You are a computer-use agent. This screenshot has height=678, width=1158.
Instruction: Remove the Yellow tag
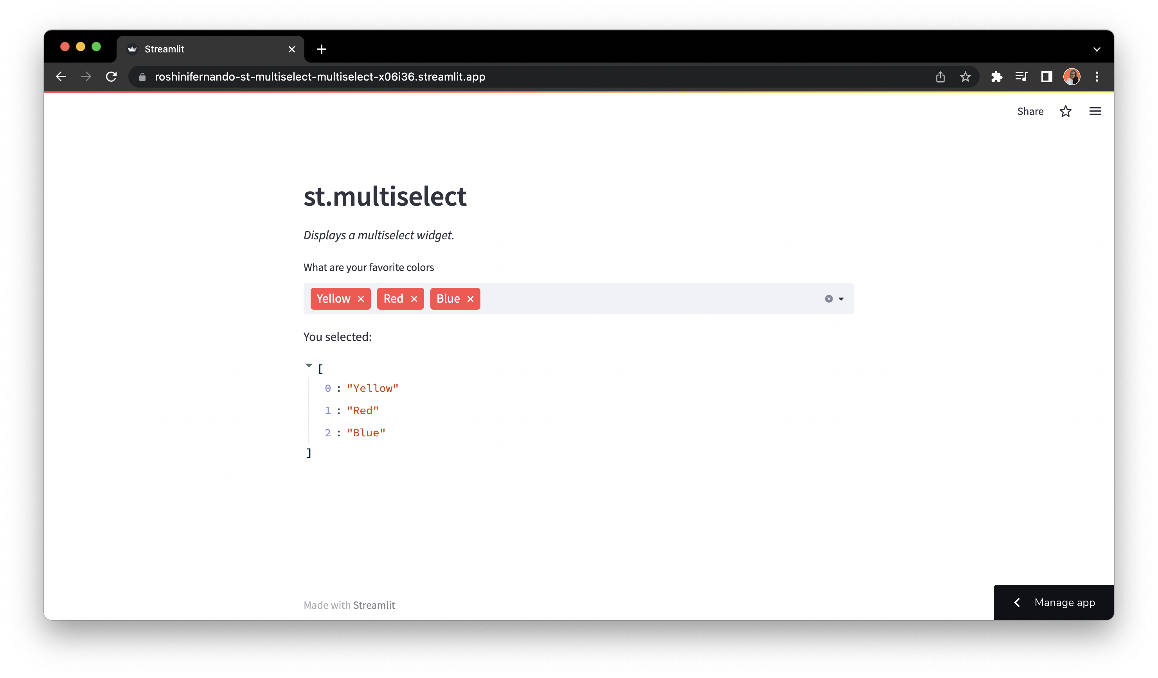point(361,299)
